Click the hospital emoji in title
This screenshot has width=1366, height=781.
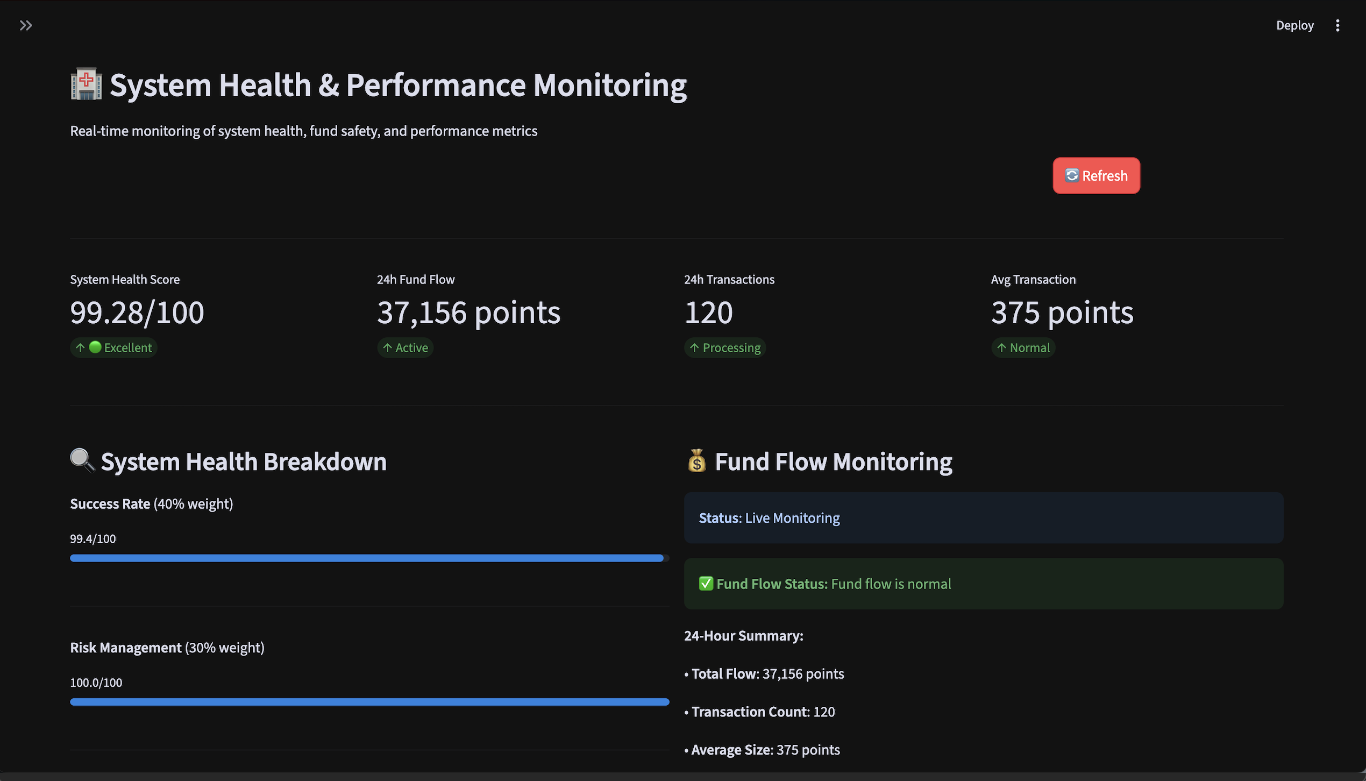[86, 84]
